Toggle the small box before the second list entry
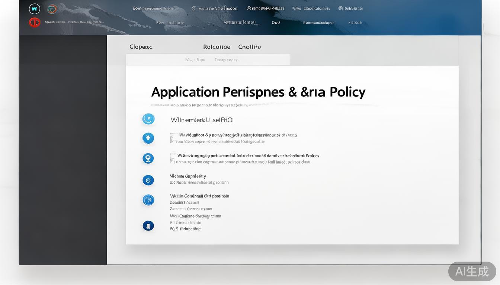Viewport: 500px width, 285px height. tap(172, 139)
